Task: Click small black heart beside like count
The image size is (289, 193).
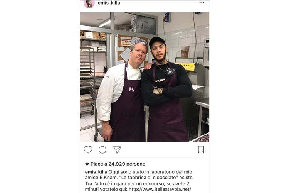Action: [87, 164]
